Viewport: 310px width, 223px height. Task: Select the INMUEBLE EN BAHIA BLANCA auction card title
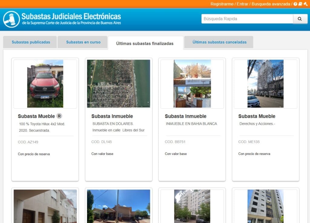click(x=191, y=124)
